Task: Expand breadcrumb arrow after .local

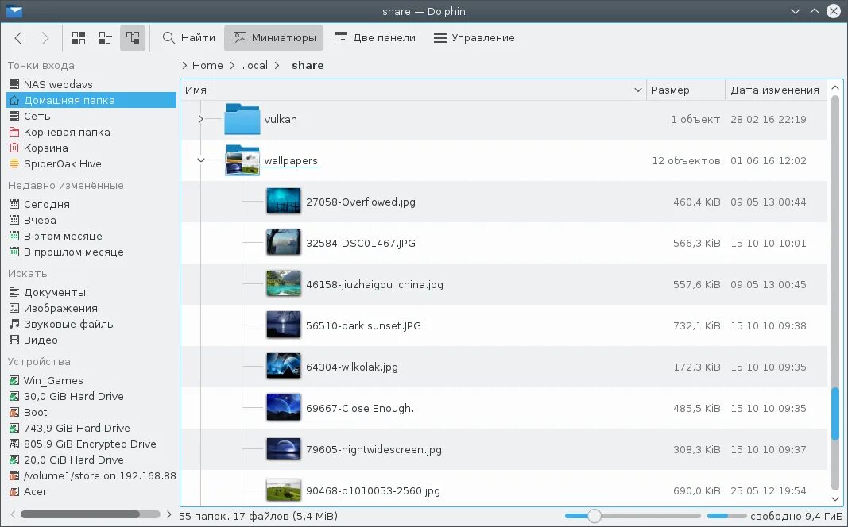Action: pyautogui.click(x=277, y=65)
